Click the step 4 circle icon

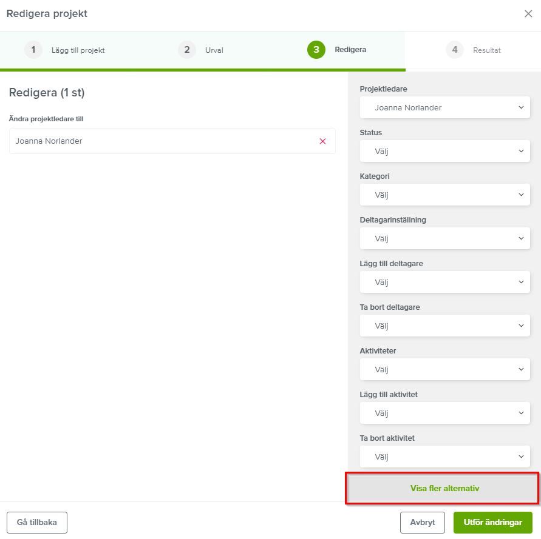(455, 50)
